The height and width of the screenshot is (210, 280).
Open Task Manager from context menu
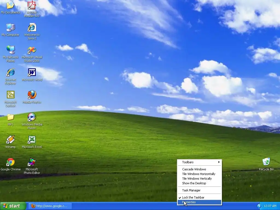(199, 190)
